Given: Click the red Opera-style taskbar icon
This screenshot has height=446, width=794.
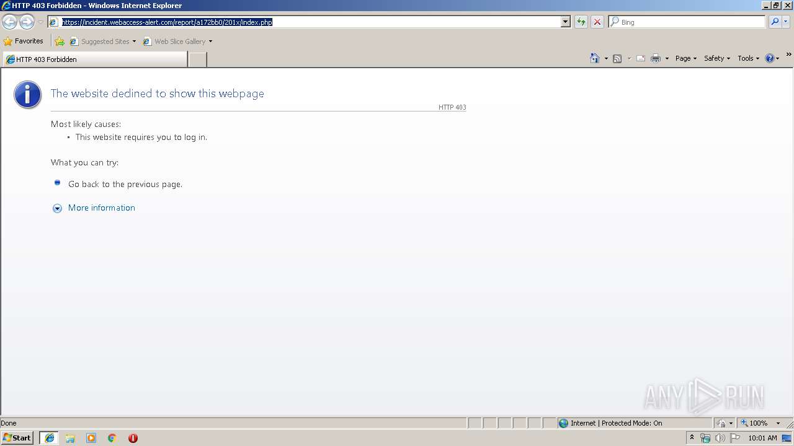Looking at the screenshot, I should [x=133, y=438].
